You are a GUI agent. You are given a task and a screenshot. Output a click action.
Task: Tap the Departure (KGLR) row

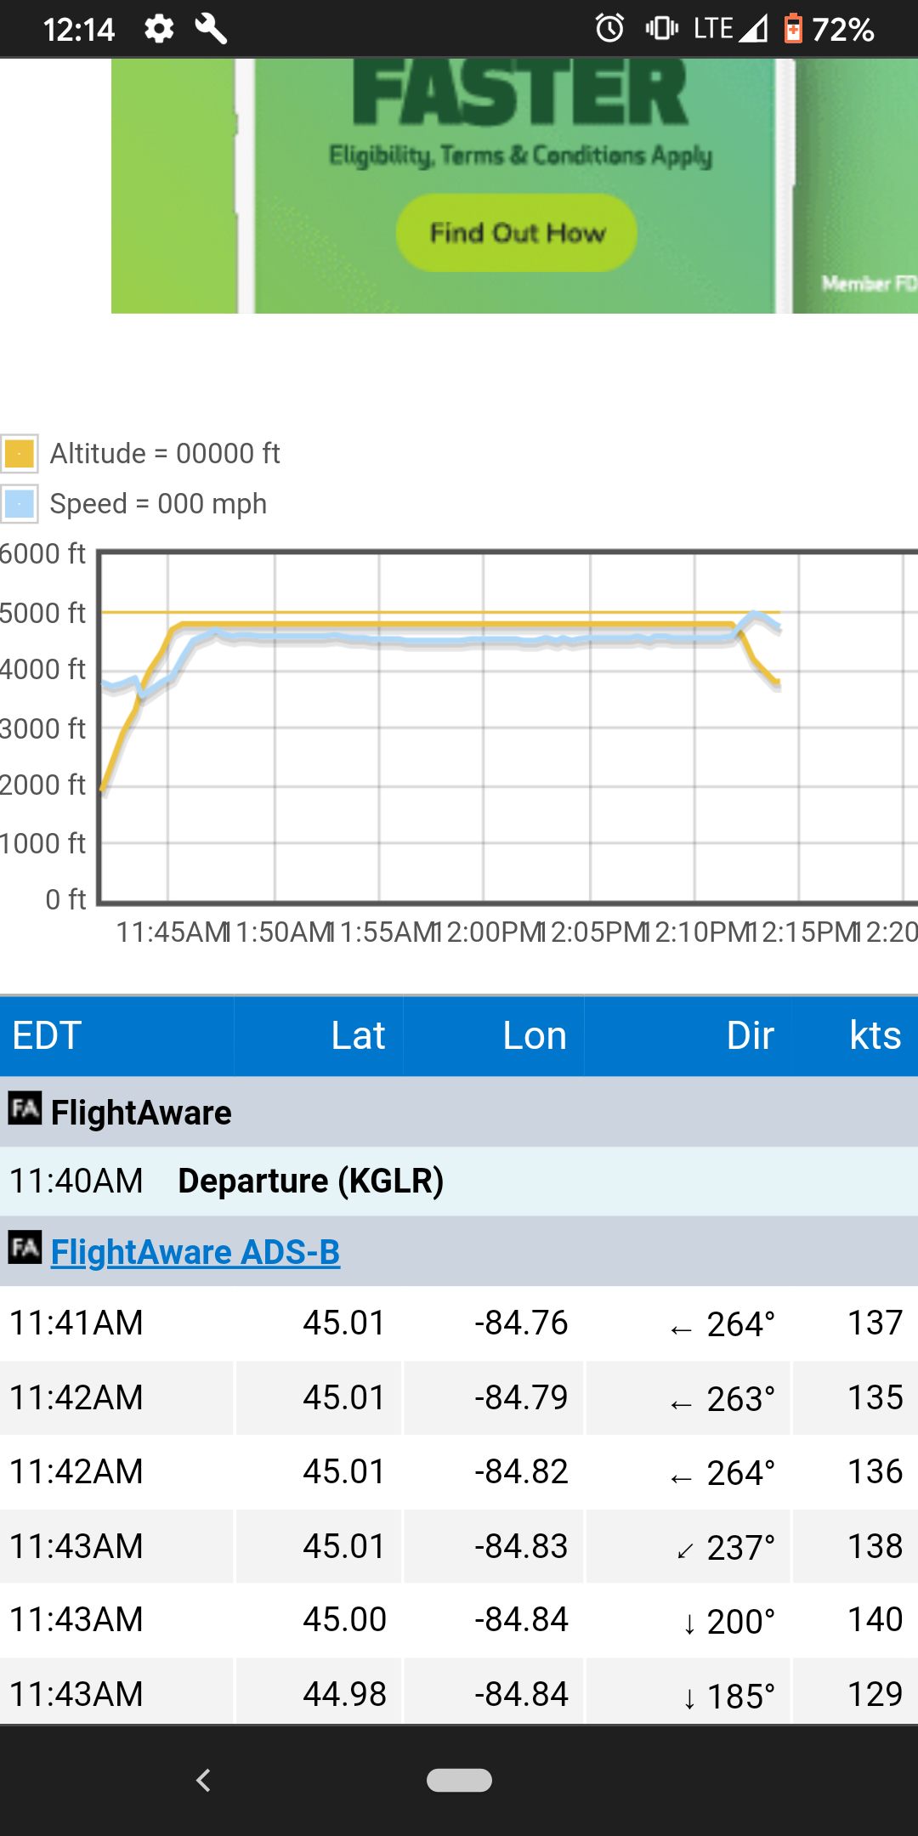coord(459,1181)
